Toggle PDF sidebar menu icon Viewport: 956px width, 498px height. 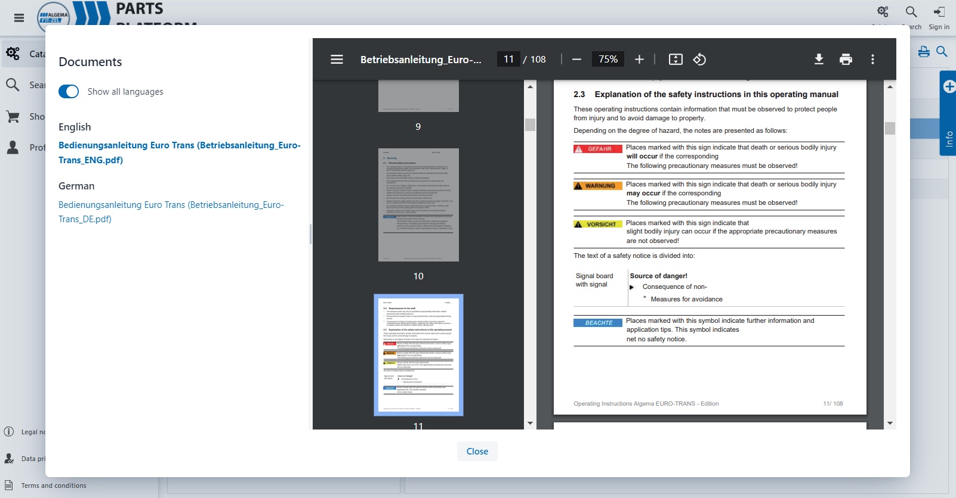pos(337,59)
